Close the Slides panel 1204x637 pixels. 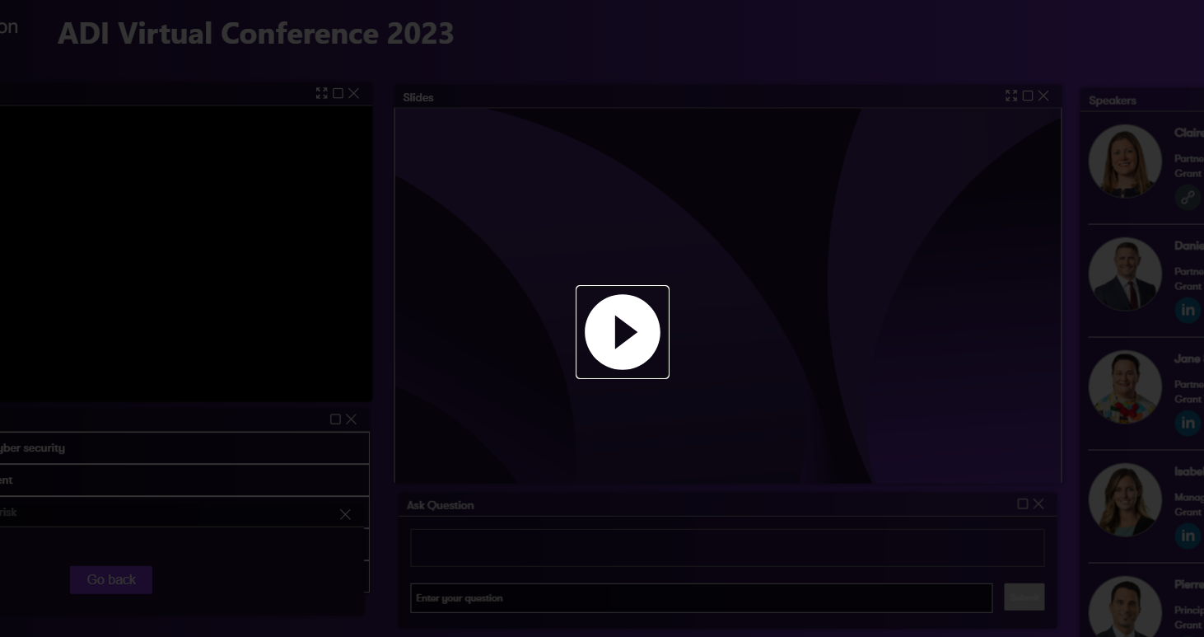click(x=1043, y=96)
